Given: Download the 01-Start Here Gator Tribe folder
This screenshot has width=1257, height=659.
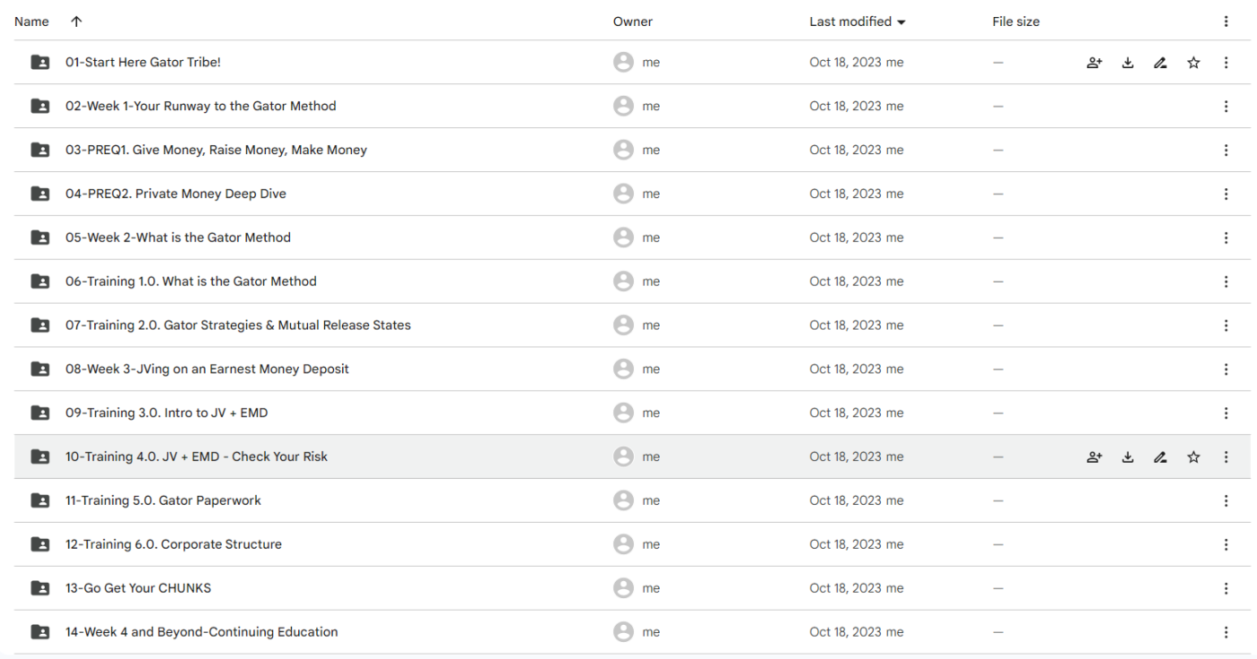Looking at the screenshot, I should point(1128,63).
